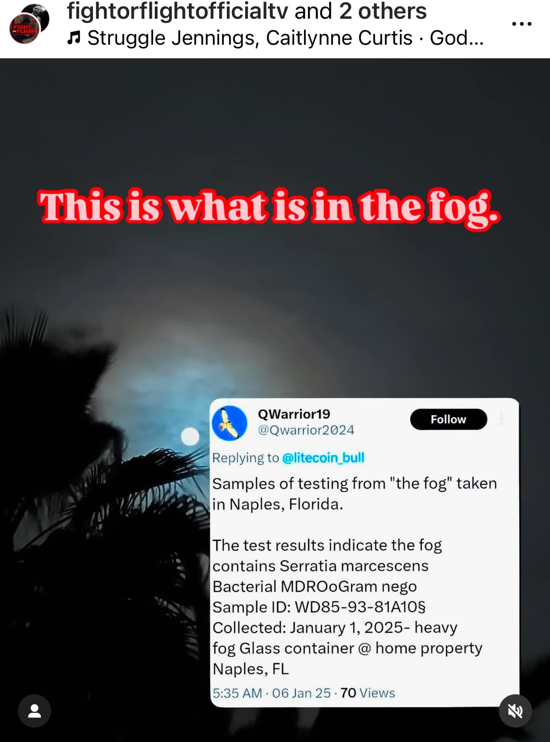Image resolution: width=550 pixels, height=742 pixels.
Task: Open the Struggle Jennings audio track
Action: coord(285,38)
